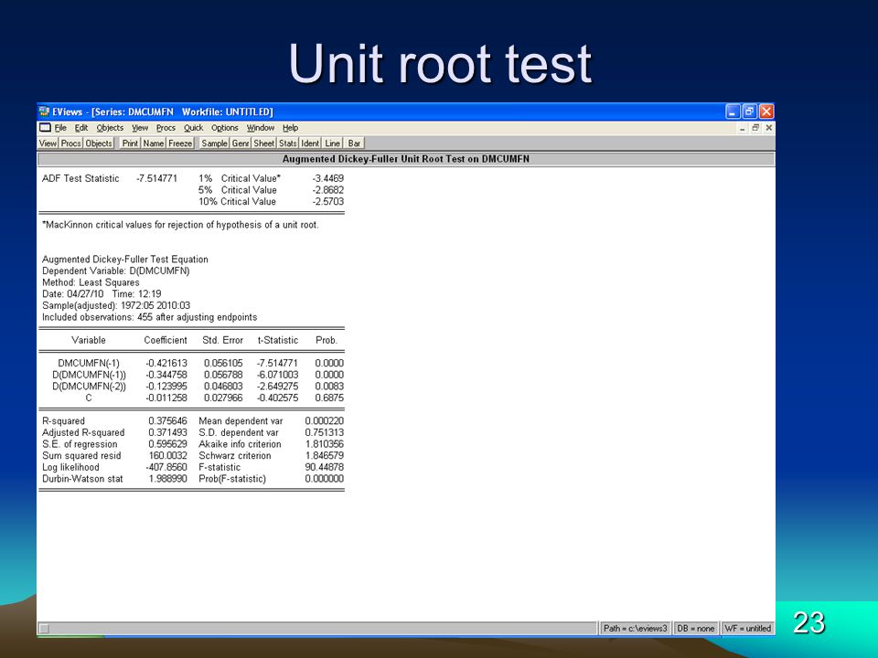Show Bar graph via Bar button
Image resolution: width=878 pixels, height=658 pixels.
tap(354, 143)
